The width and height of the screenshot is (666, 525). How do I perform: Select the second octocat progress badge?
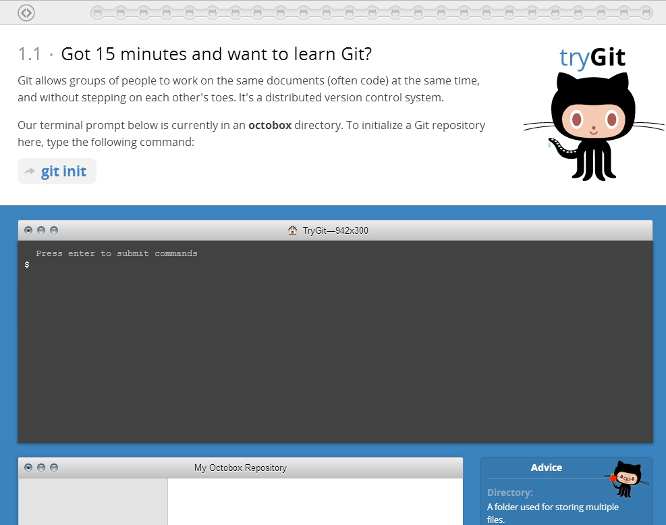point(121,13)
